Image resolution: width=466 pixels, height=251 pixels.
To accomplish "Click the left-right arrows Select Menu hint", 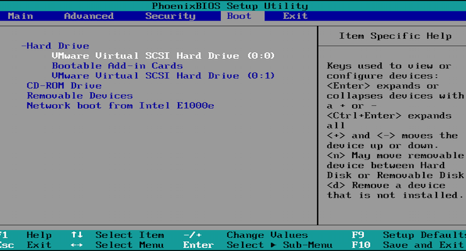I will (x=118, y=245).
